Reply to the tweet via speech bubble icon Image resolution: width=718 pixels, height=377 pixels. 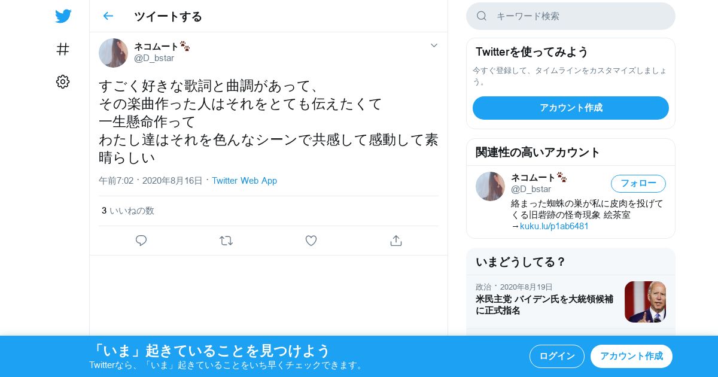click(141, 241)
